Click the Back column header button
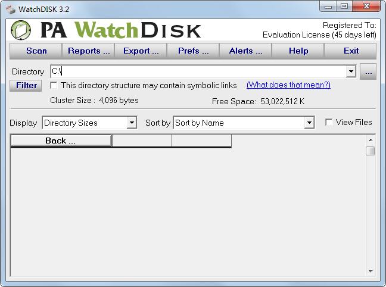The image size is (386, 287). (61, 141)
